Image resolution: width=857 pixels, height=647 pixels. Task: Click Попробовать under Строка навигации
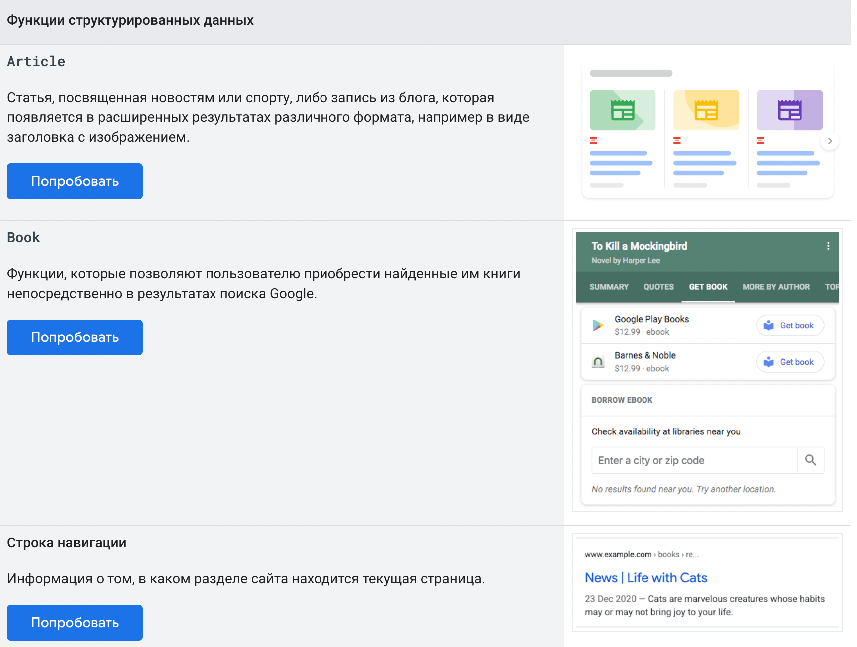pyautogui.click(x=75, y=623)
